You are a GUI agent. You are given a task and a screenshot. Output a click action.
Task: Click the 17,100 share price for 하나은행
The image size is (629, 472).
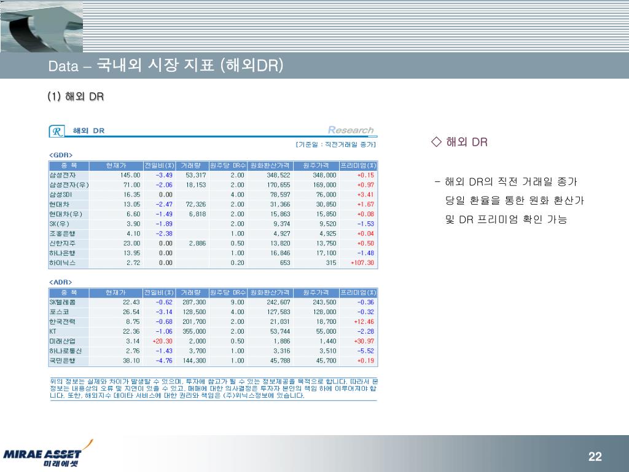click(326, 253)
